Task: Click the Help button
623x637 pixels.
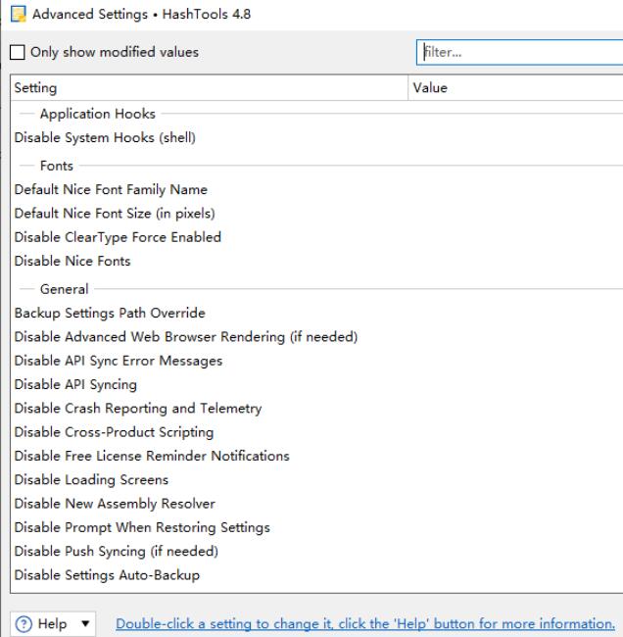Action: pyautogui.click(x=49, y=624)
